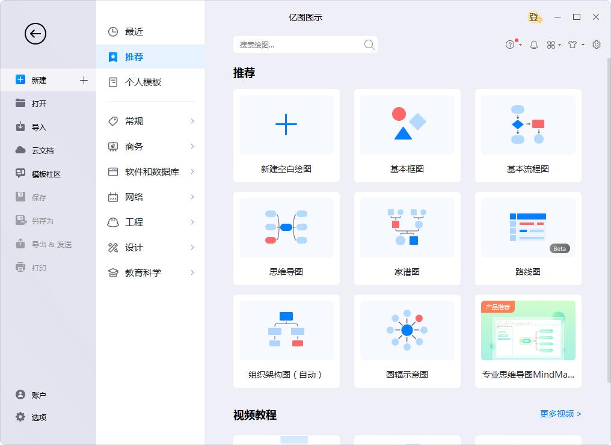This screenshot has width=611, height=445.
Task: Click the blue plus icon beside 新建
Action: click(x=20, y=79)
